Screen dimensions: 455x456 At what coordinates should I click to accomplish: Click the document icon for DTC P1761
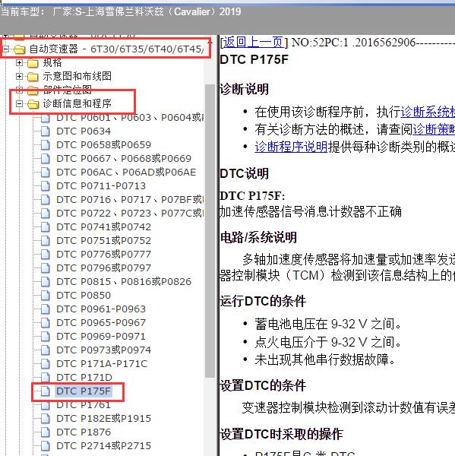(46, 405)
